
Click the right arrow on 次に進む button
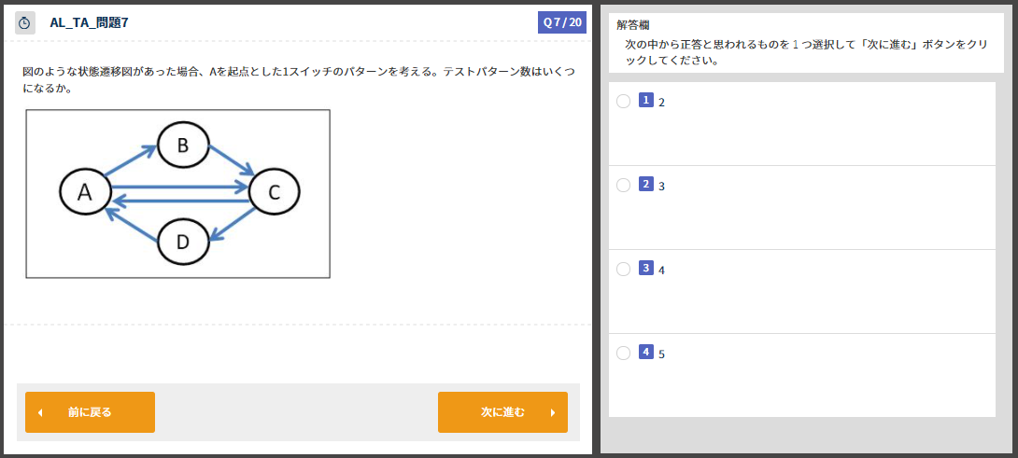(553, 412)
